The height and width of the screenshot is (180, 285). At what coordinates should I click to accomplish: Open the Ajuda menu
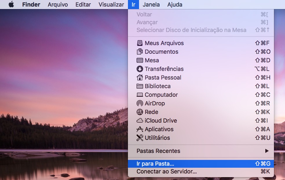[x=175, y=4]
